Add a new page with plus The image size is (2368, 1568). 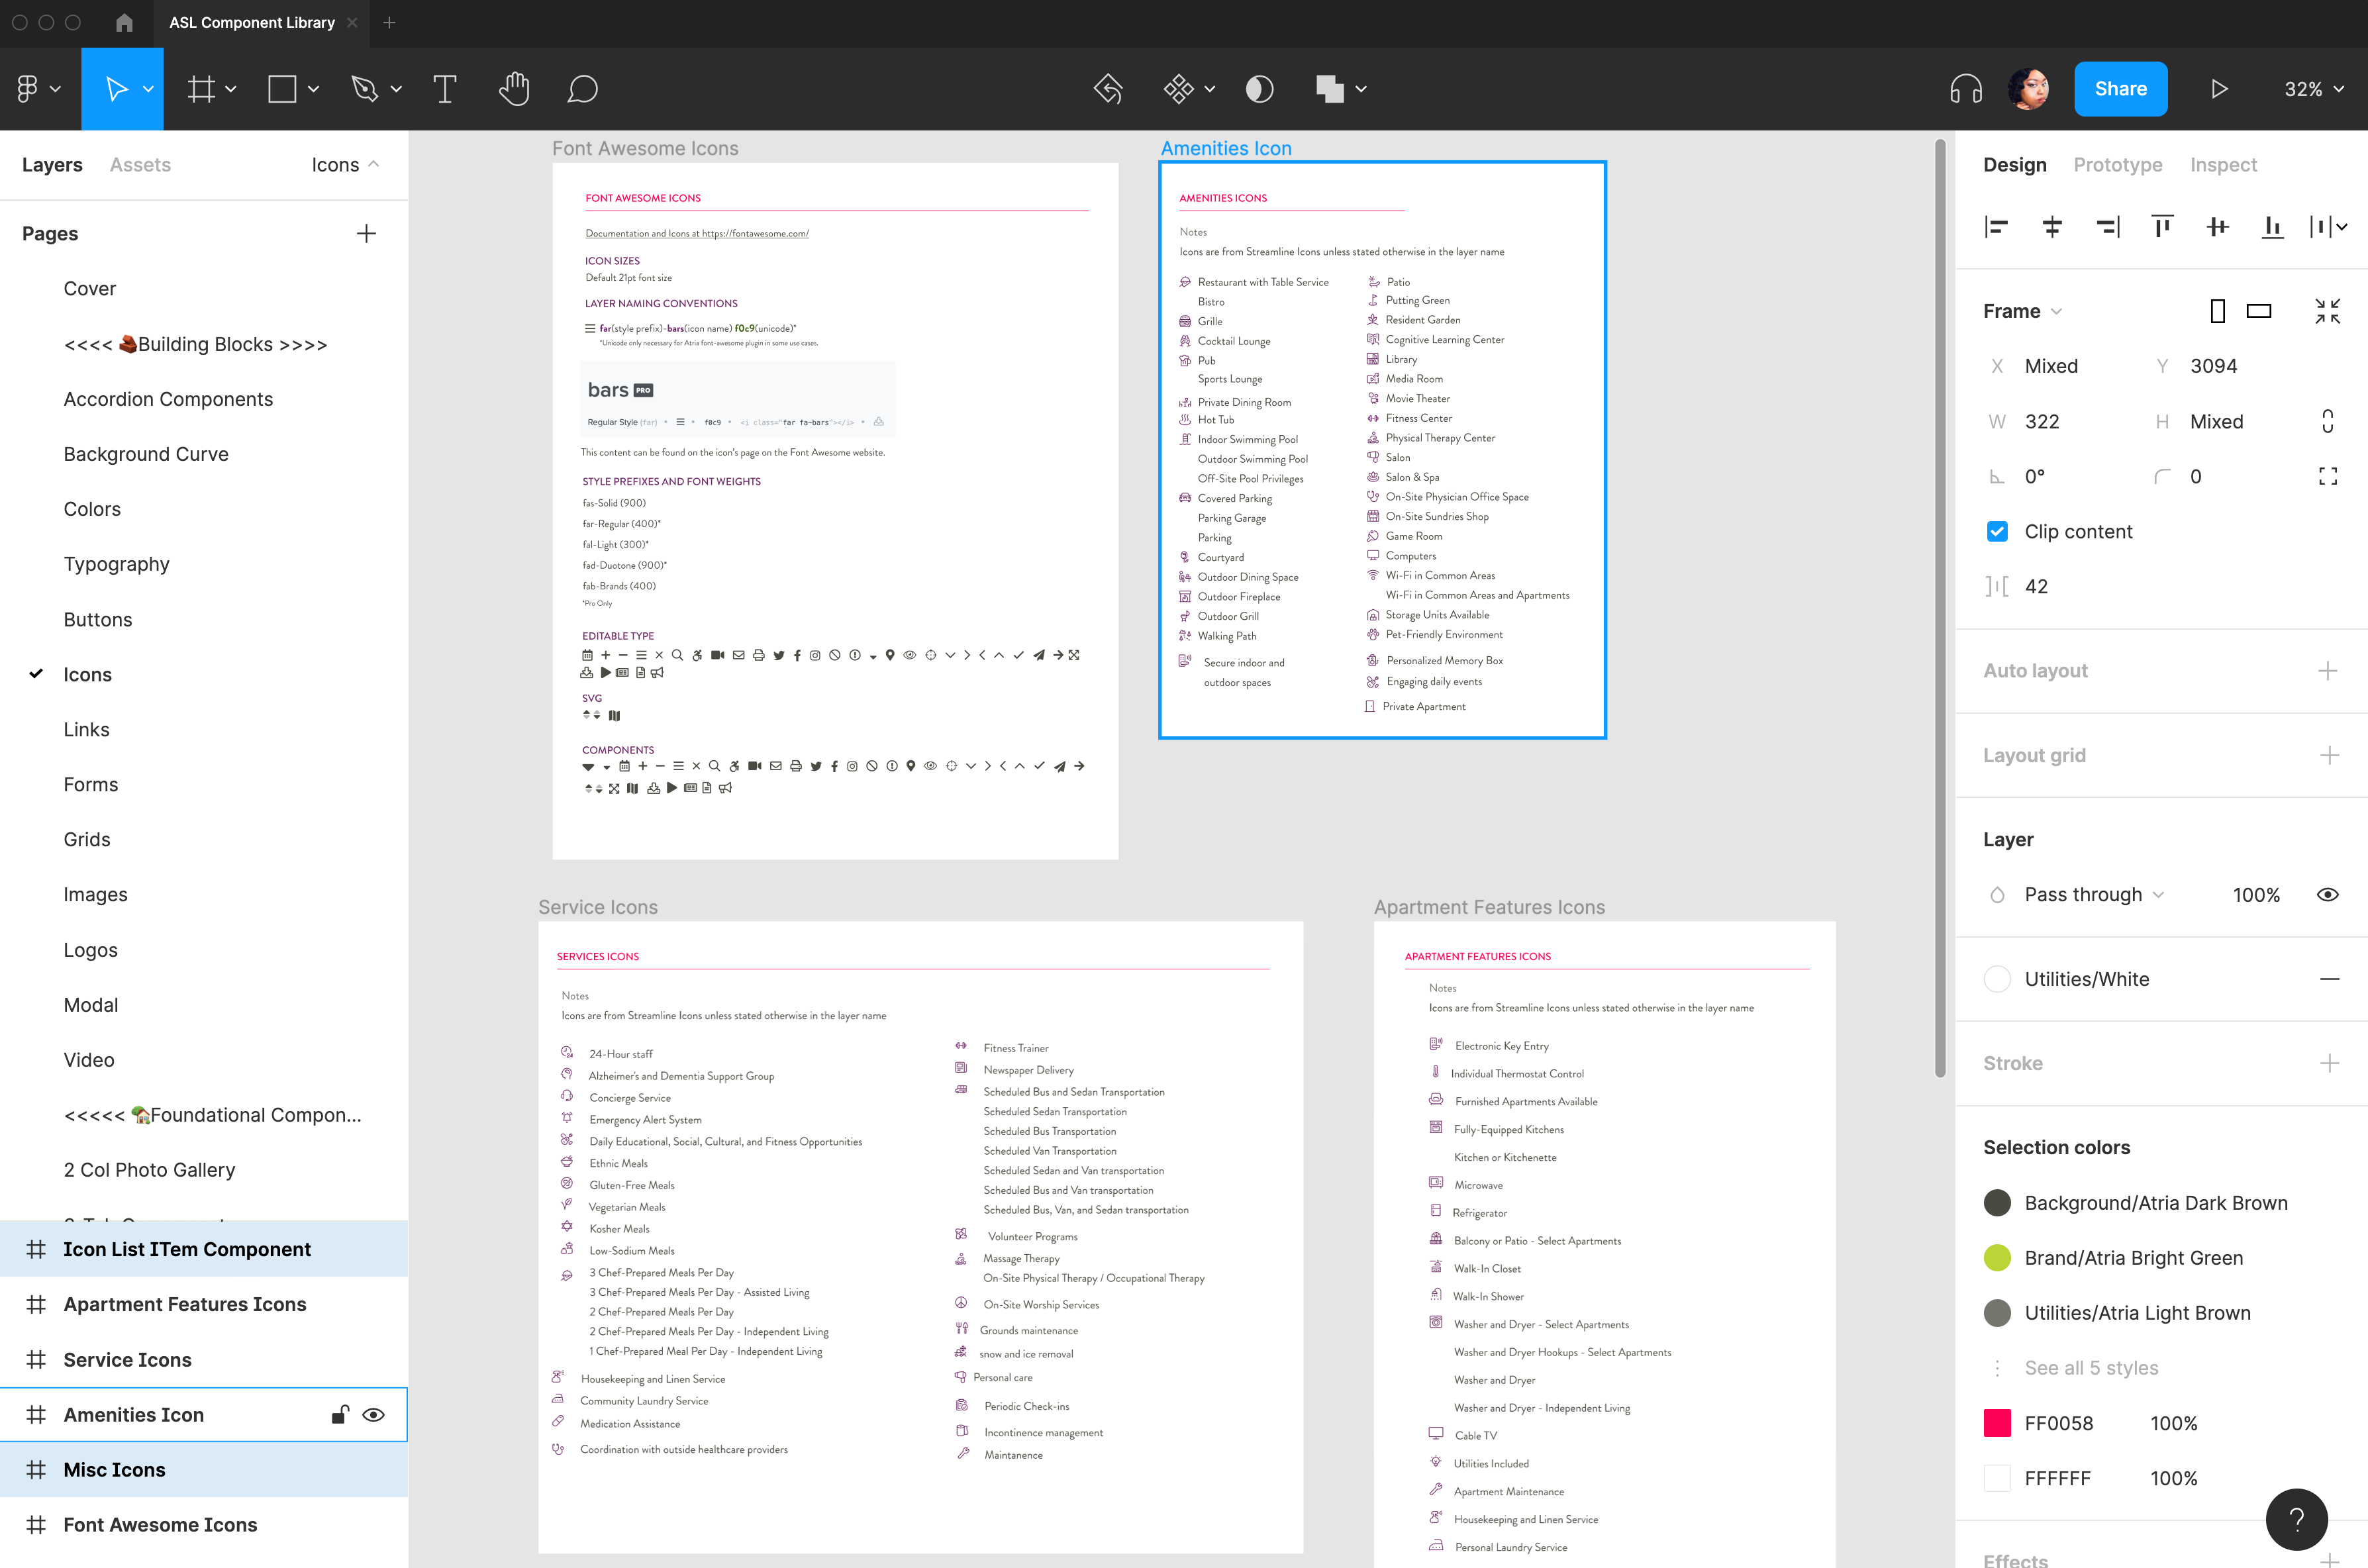pos(366,233)
